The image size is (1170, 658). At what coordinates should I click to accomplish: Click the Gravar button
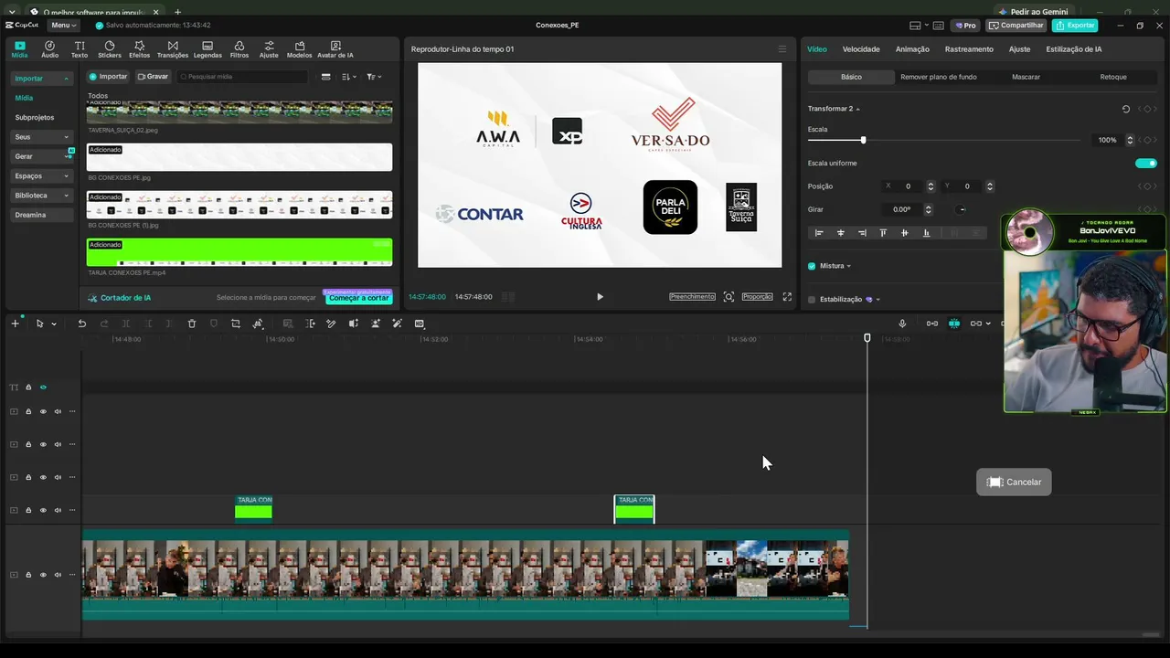[x=153, y=77]
